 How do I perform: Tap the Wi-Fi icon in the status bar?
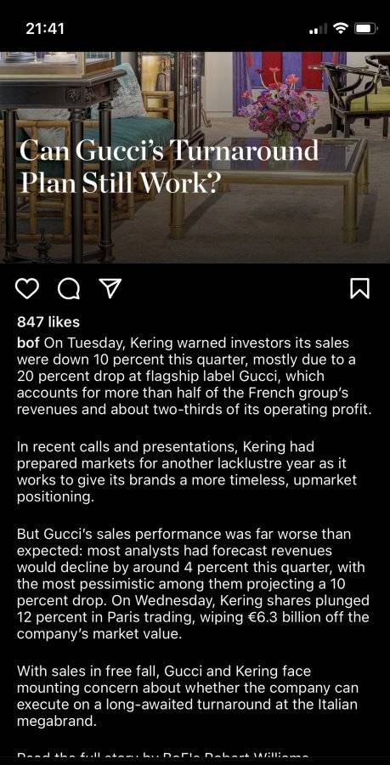tap(341, 29)
